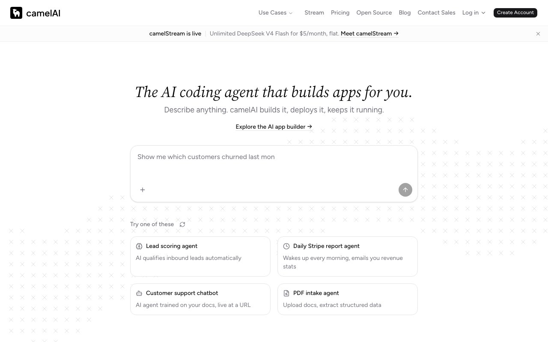Screen dimensions: 548x342
Task: Open the Log in dropdown
Action: pyautogui.click(x=474, y=13)
